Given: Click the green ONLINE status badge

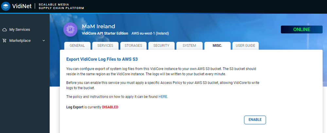Looking at the screenshot, I should [x=301, y=29].
